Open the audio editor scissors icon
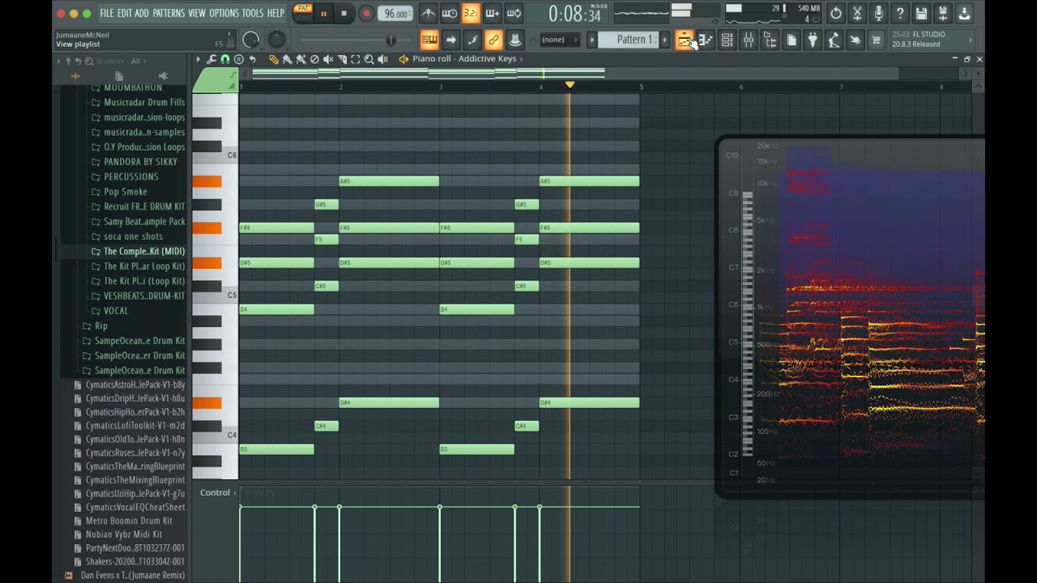Image resolution: width=1037 pixels, height=583 pixels. 857,14
